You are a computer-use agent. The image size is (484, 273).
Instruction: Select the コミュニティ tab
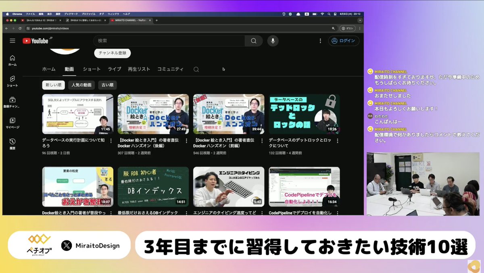[x=170, y=69]
